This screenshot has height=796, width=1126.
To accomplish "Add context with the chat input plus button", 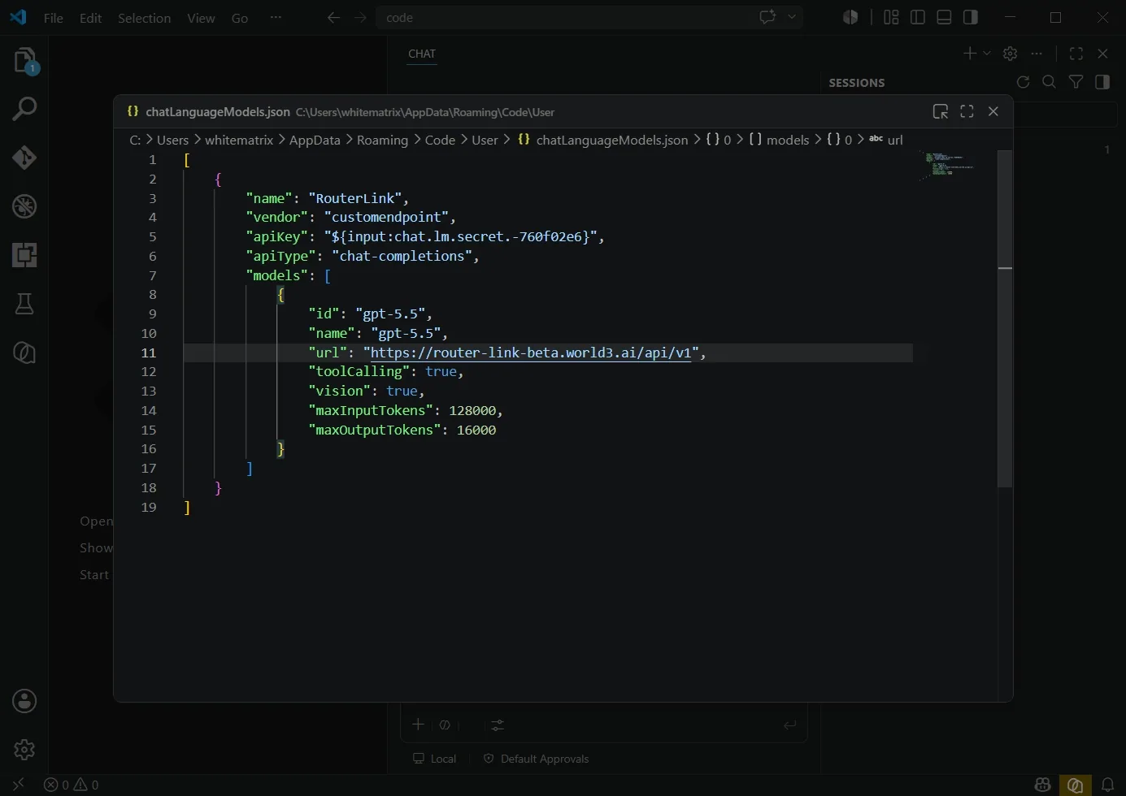I will click(418, 725).
